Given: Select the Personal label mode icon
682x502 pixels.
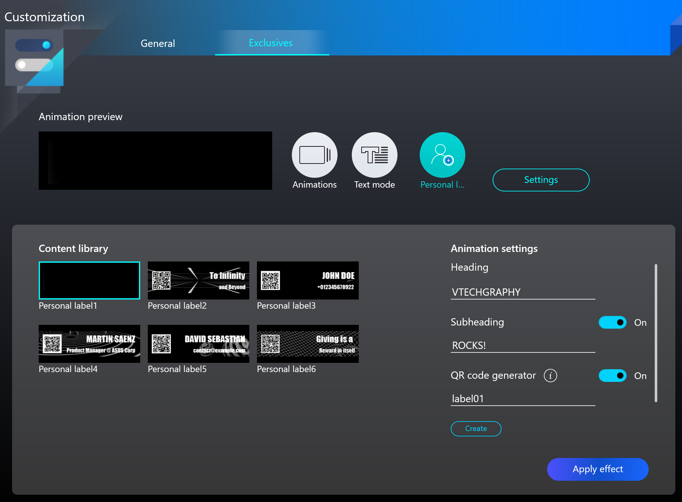Looking at the screenshot, I should [442, 155].
